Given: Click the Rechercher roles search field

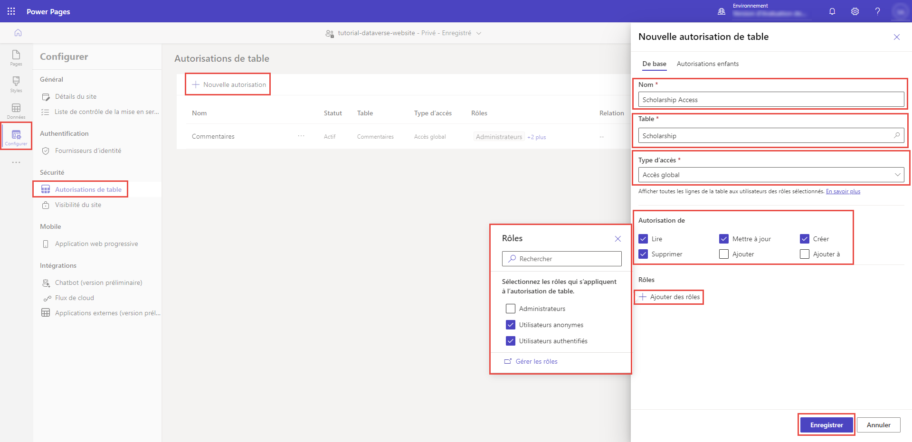Looking at the screenshot, I should coord(562,259).
